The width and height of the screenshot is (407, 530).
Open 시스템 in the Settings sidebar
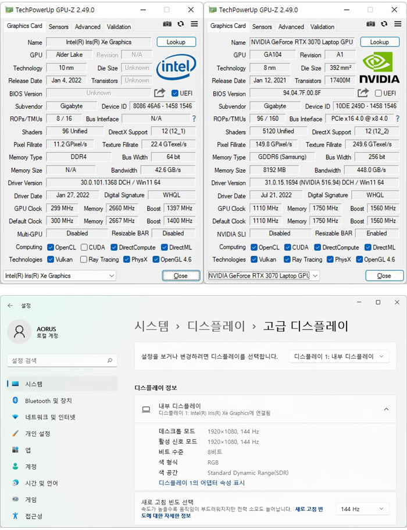coord(62,384)
